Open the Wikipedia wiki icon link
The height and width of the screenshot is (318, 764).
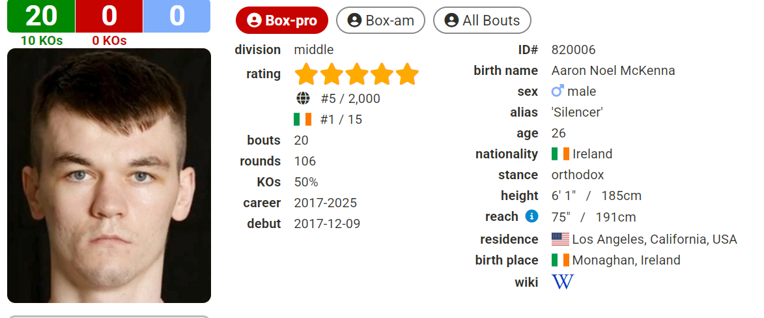pyautogui.click(x=562, y=282)
